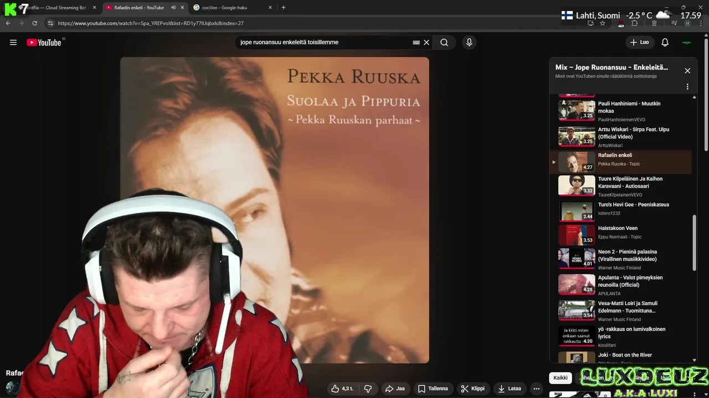Mute the YouTube tab's audio icon
The height and width of the screenshot is (398, 709).
click(173, 8)
